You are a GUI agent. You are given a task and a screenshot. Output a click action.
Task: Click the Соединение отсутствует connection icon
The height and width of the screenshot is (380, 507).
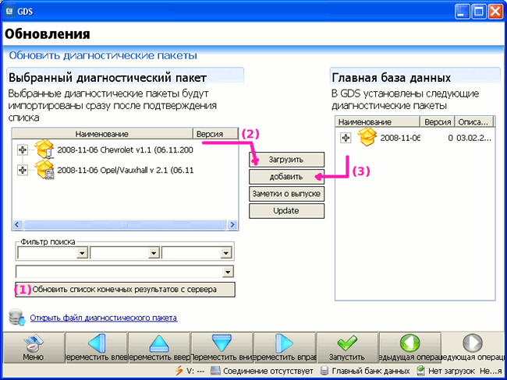tap(215, 371)
